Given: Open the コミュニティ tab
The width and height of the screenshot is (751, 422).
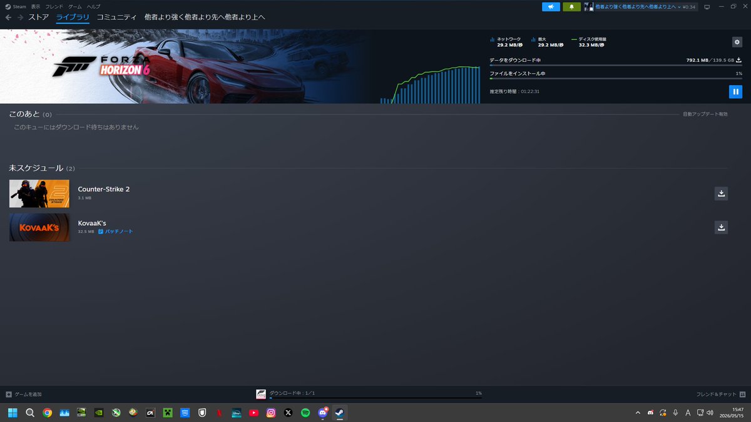Looking at the screenshot, I should tap(116, 17).
